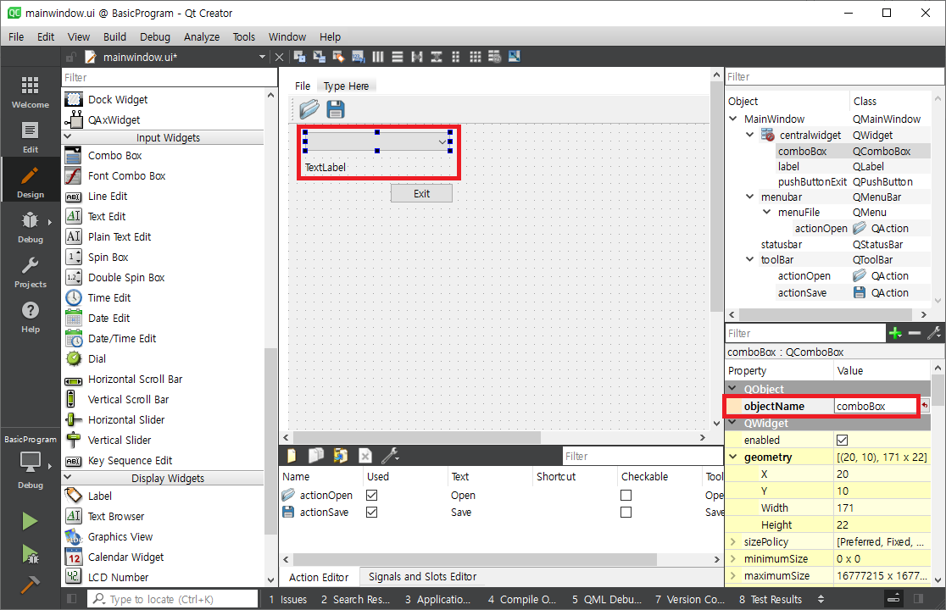Click Paste action icon in Action Editor
Viewport: 946px width, 610px height.
341,456
